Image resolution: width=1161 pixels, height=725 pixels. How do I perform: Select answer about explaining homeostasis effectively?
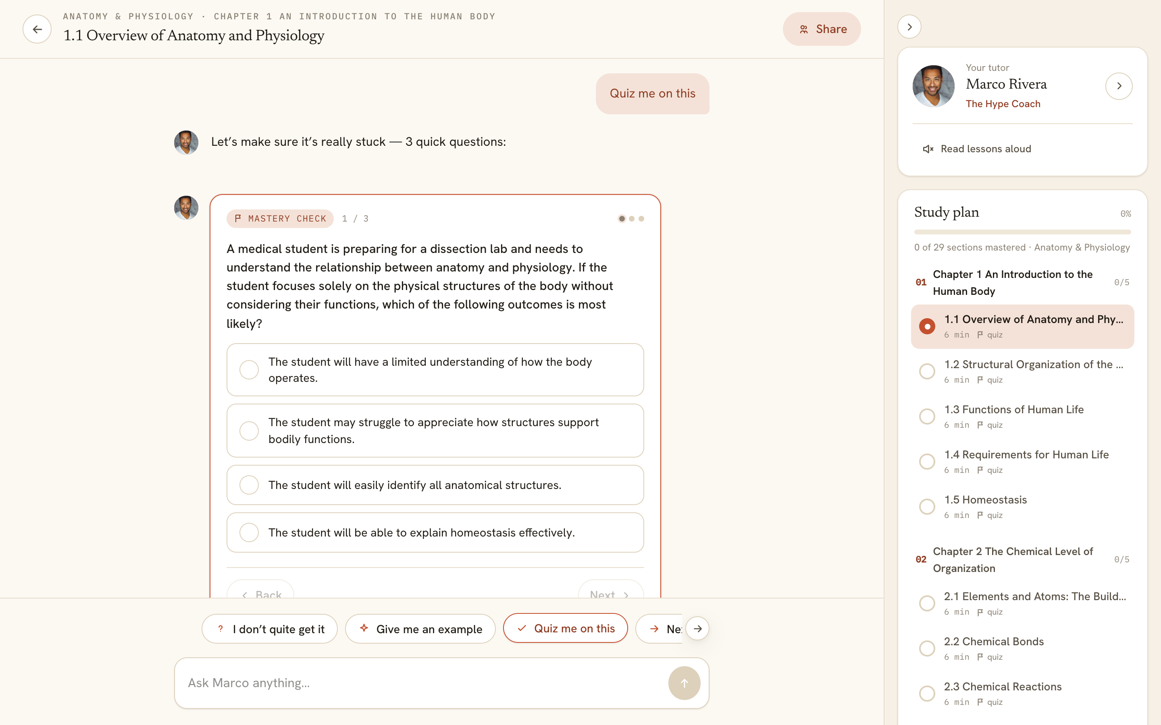435,532
